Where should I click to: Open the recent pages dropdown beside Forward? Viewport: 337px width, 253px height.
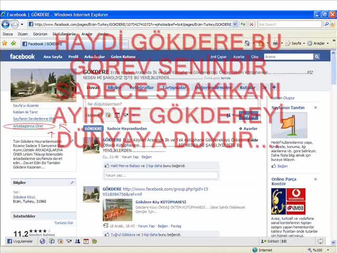click(22, 24)
